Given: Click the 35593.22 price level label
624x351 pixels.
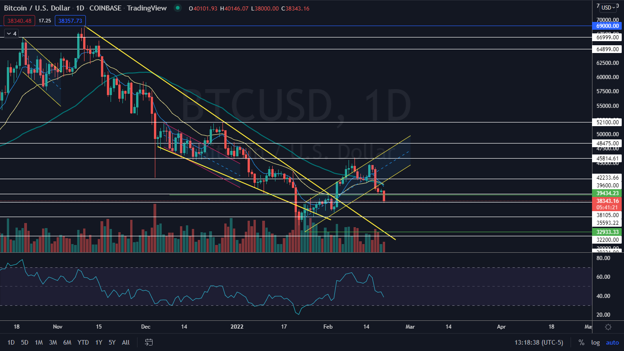Looking at the screenshot, I should 608,223.
